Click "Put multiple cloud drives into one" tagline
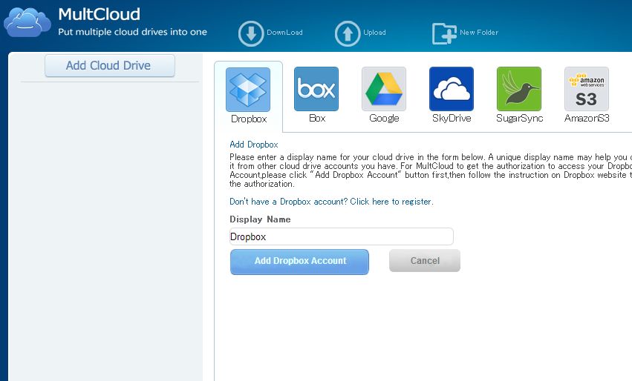632x381 pixels. (132, 32)
